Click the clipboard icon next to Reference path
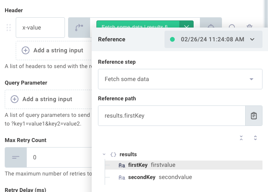268x192 pixels. (254, 116)
